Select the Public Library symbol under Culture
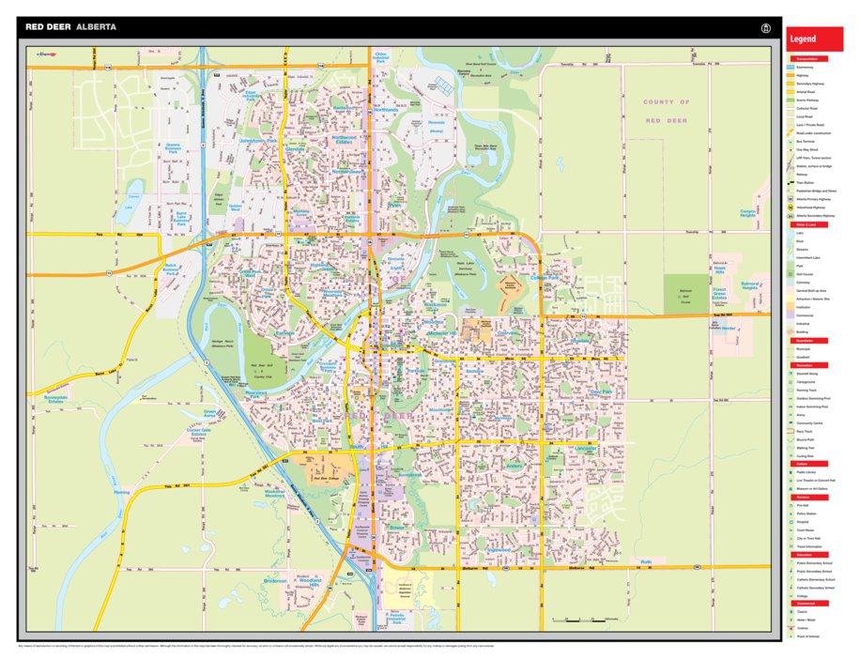Image resolution: width=860 pixels, height=660 pixels. pyautogui.click(x=790, y=470)
